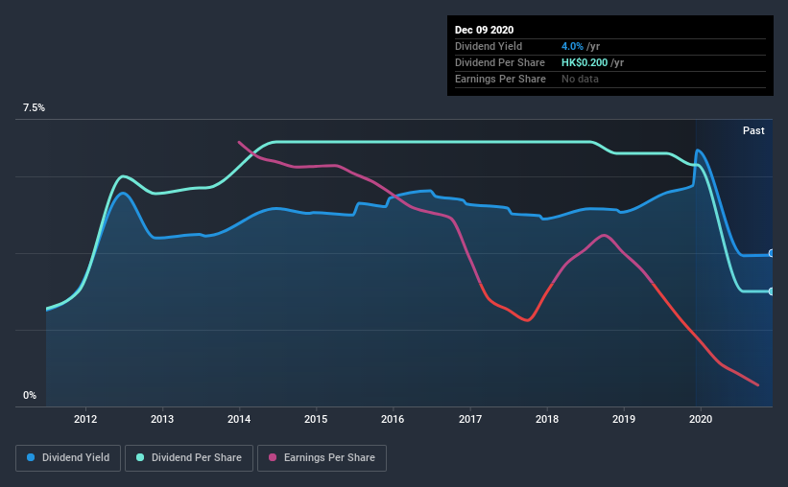Click the pink Earnings Per Share legend dot
788x487 pixels.
pos(273,457)
